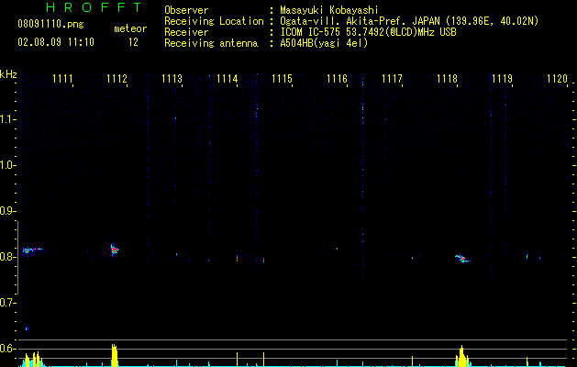Image resolution: width=577 pixels, height=367 pixels.
Task: Click the meteor count 12
Action: coord(133,42)
